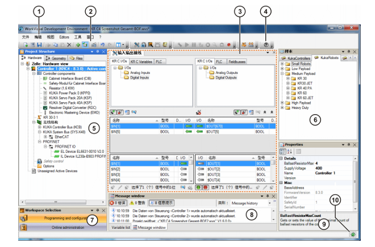This screenshot has height=247, width=375.
Task: Open the Editors menu
Action: coord(64,36)
